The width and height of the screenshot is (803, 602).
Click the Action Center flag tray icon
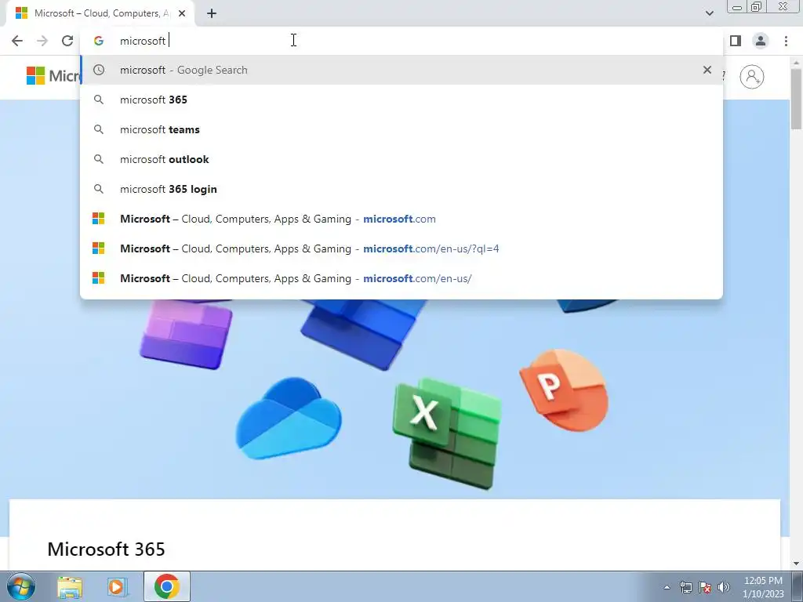pos(705,587)
